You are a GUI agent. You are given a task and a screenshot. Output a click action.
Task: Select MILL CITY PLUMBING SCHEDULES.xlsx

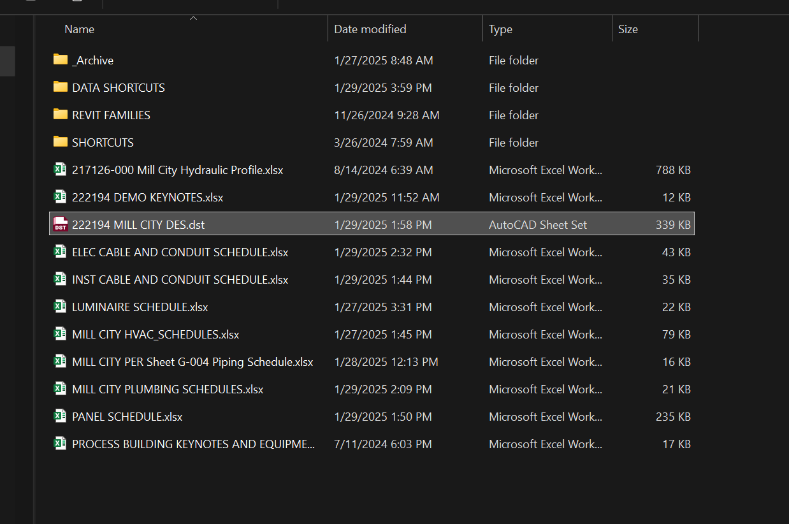(x=168, y=389)
